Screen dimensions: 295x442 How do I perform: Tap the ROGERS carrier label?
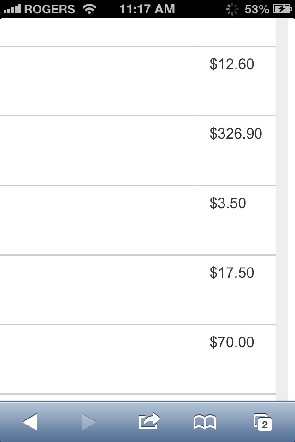(x=50, y=9)
